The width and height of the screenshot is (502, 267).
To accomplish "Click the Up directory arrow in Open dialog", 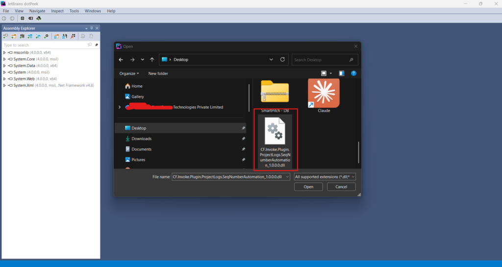I will [x=152, y=60].
